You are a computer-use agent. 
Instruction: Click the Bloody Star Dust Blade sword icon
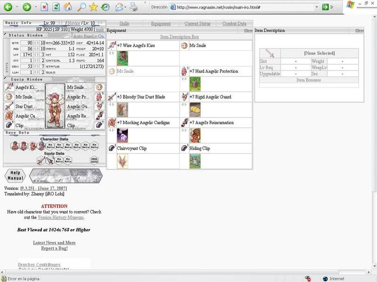112,97
